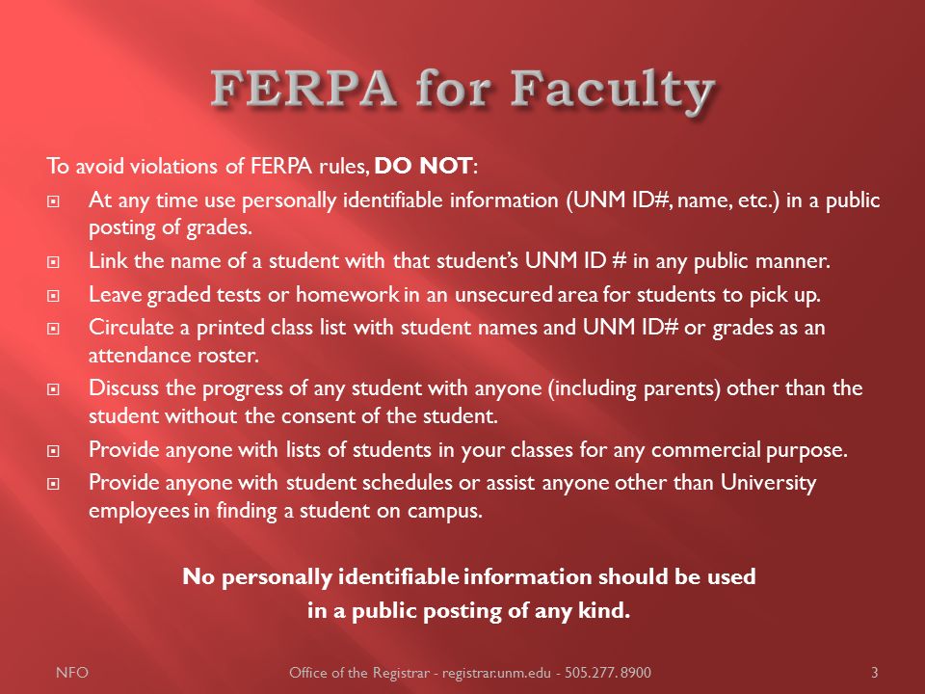Click the bold DO NOT text
The width and height of the screenshot is (925, 694).
click(423, 166)
